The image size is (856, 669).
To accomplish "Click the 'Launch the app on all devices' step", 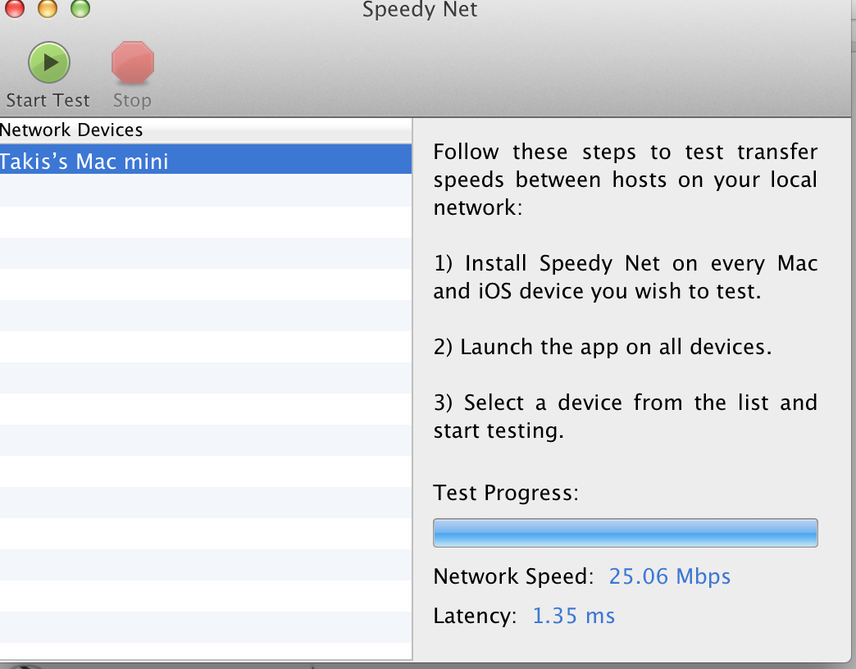I will [603, 347].
